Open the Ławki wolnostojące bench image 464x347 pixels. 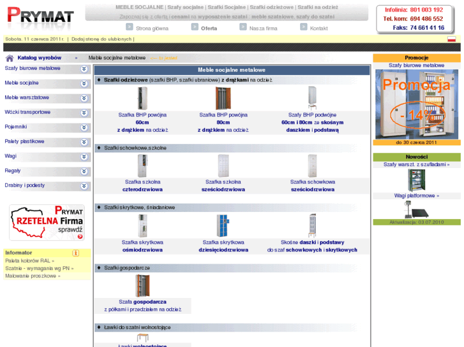coord(142,337)
